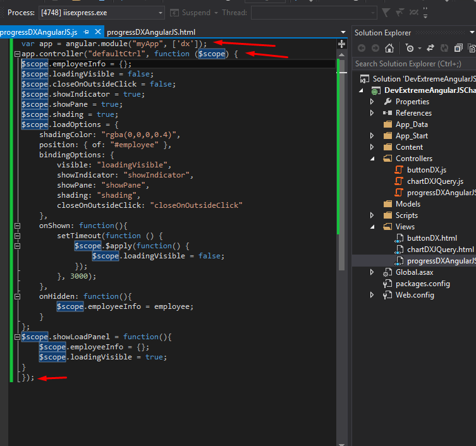Expand the Properties node

372,101
